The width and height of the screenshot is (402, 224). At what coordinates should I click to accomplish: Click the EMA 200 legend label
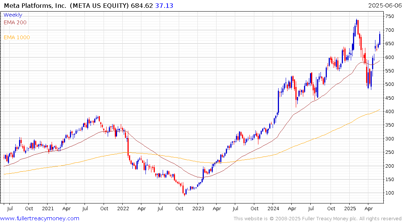(15, 22)
